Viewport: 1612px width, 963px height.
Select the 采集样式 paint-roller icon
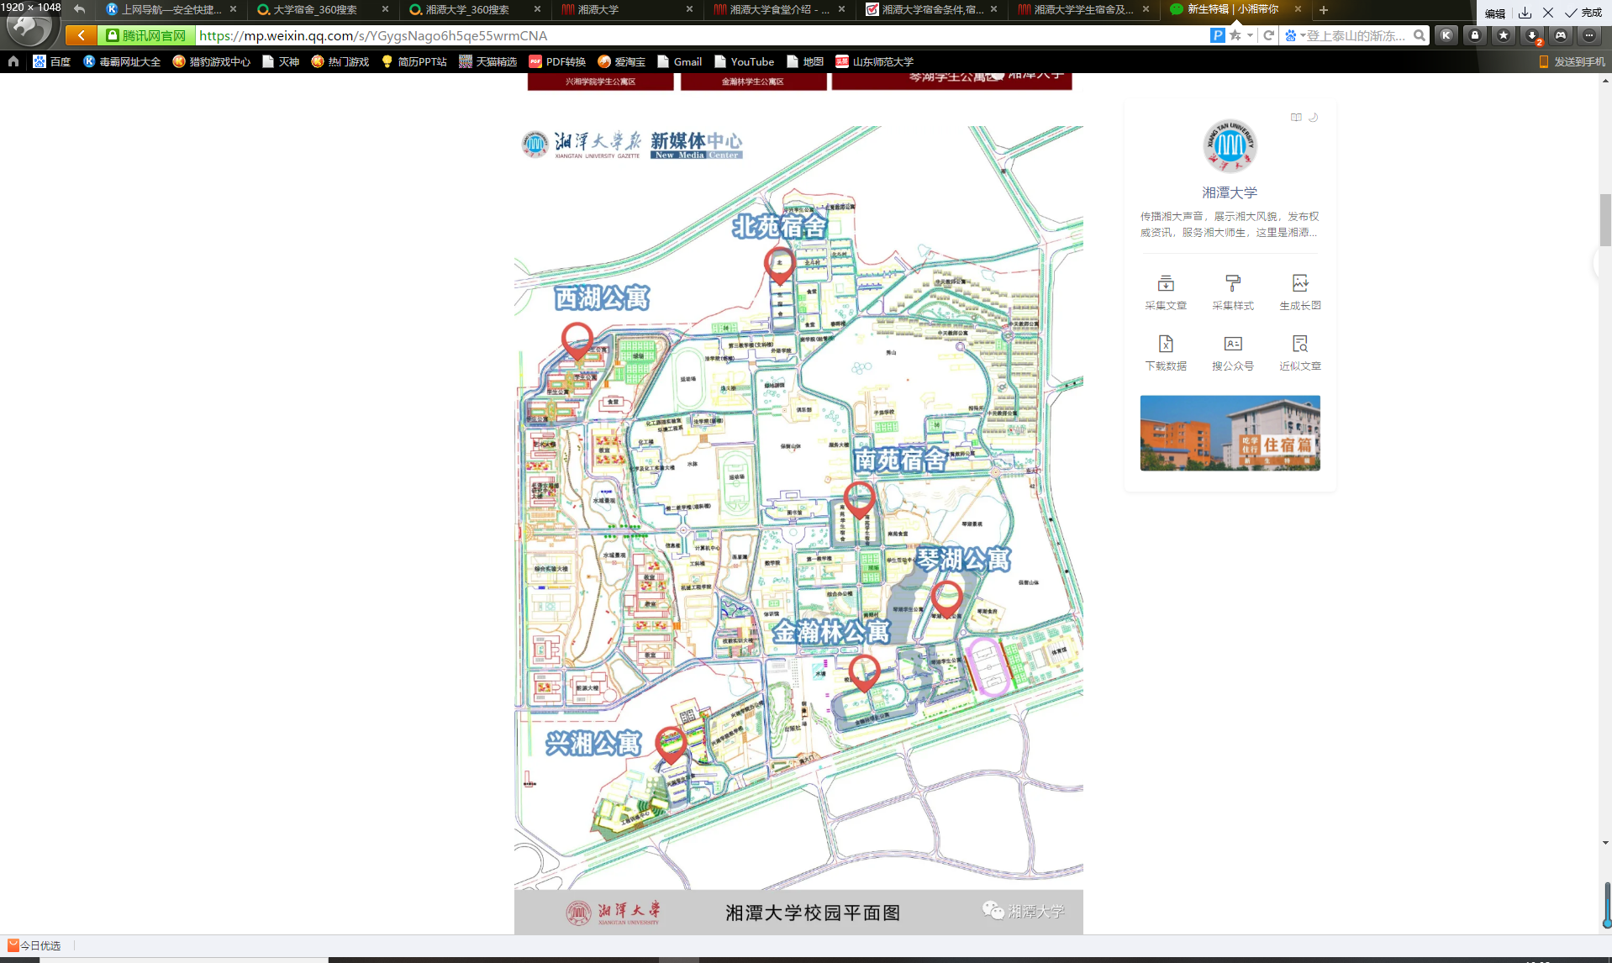pyautogui.click(x=1232, y=292)
